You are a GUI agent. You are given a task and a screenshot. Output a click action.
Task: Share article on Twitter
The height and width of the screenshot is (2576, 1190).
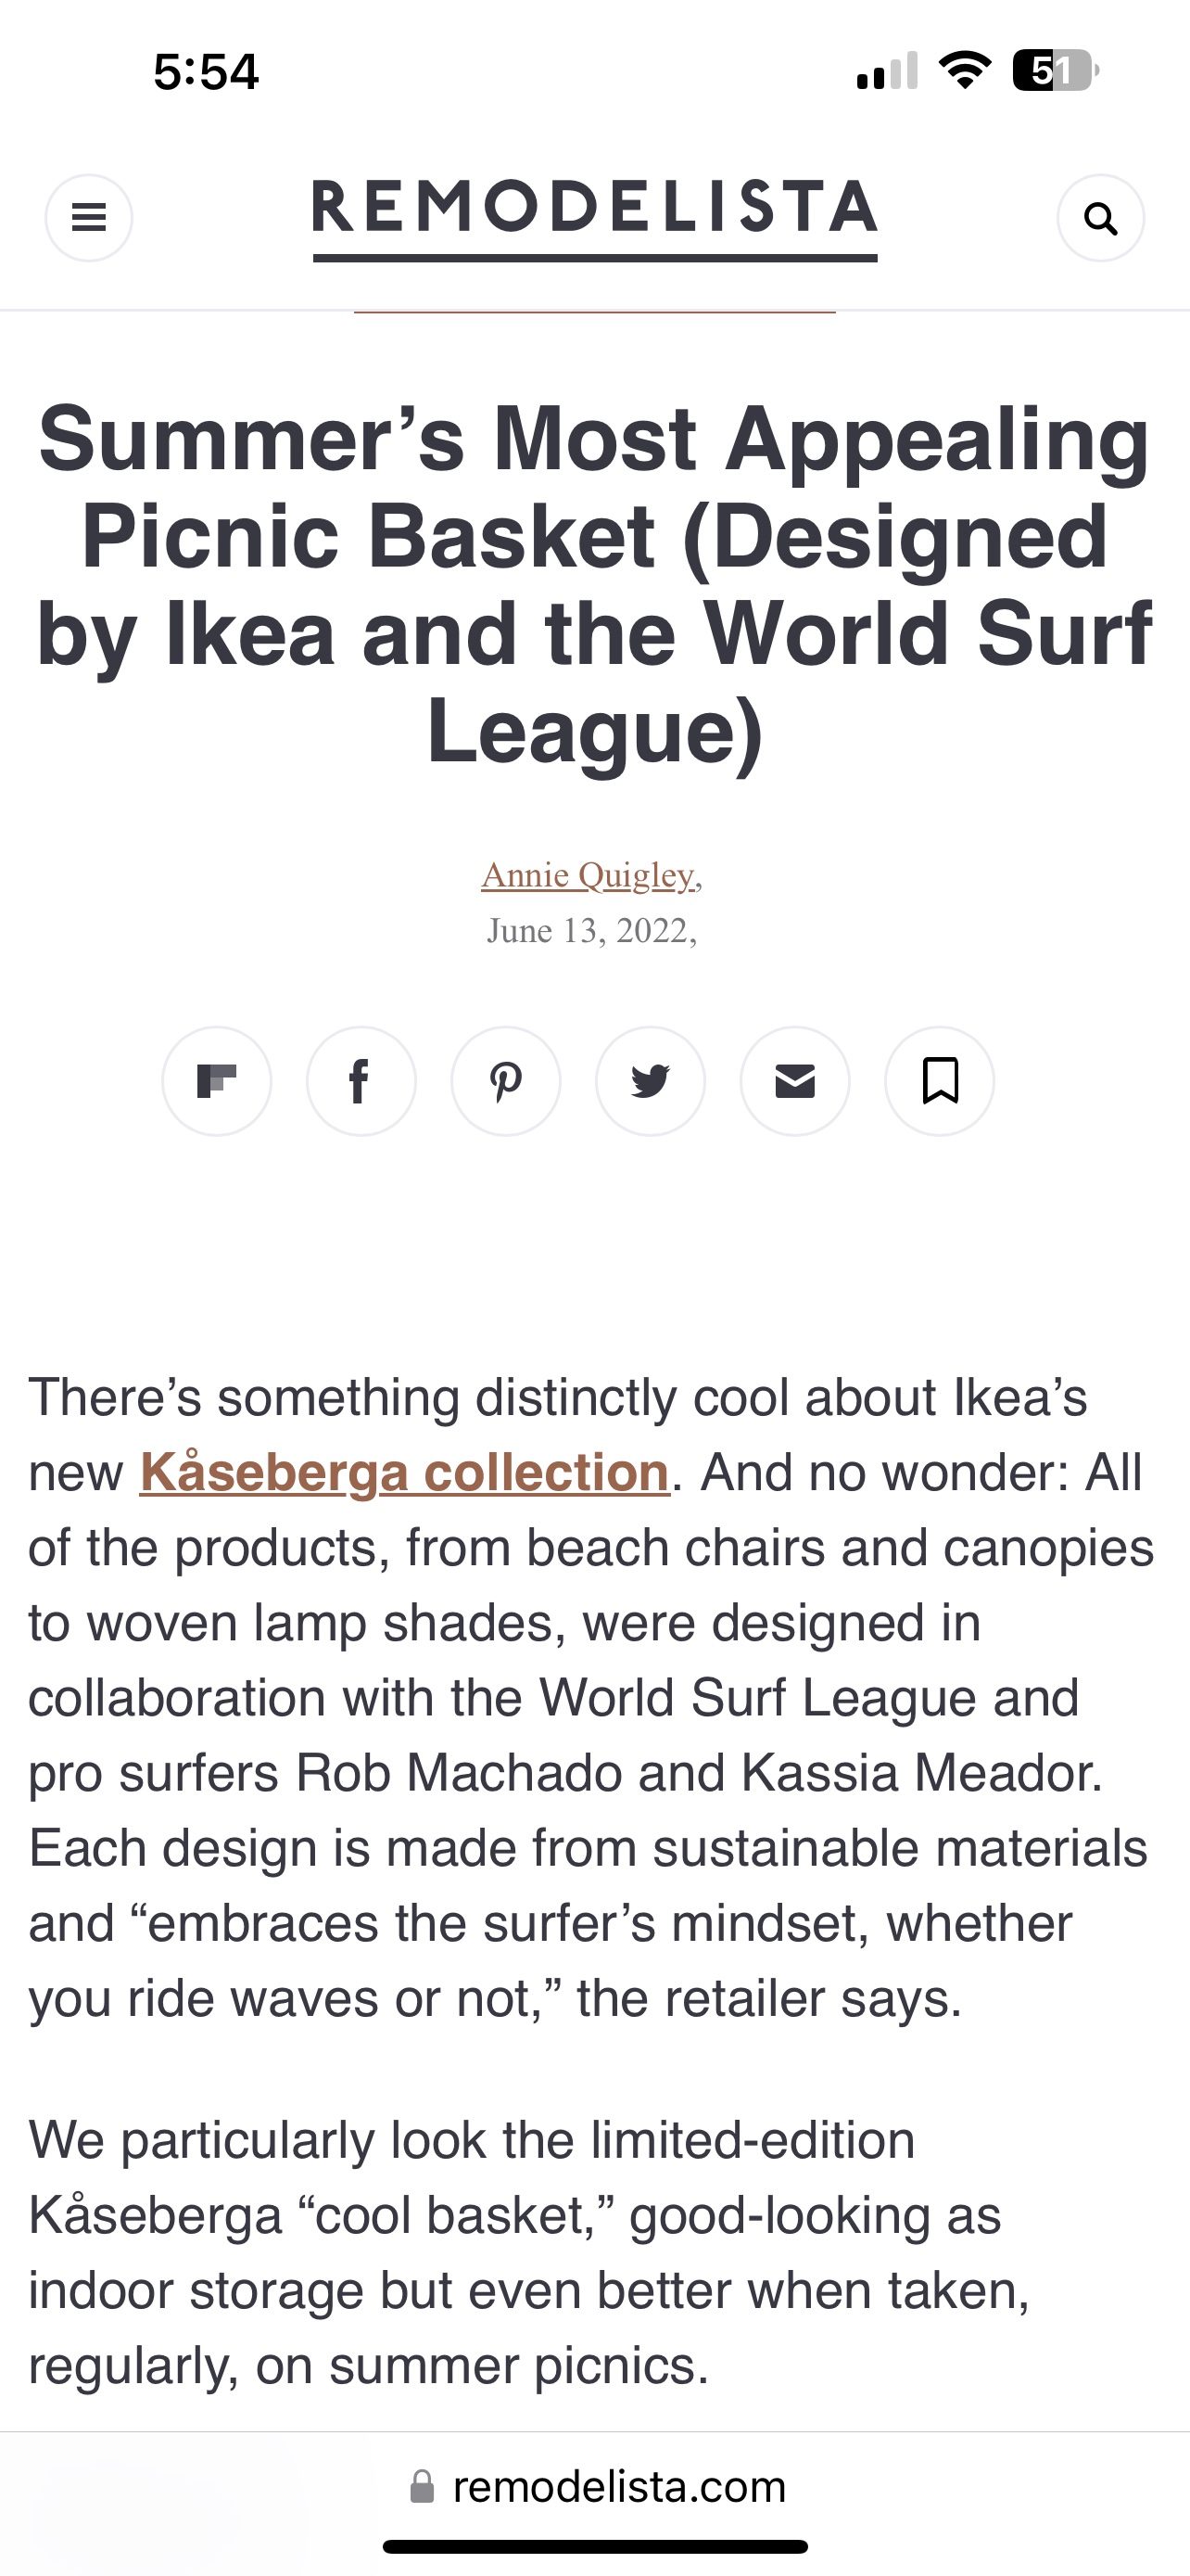[651, 1081]
